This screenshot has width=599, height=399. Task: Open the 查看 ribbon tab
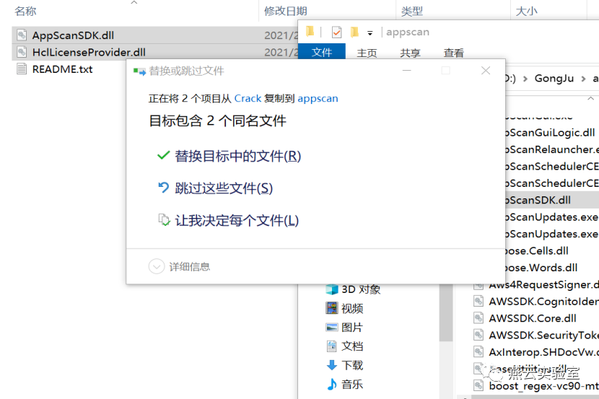[x=454, y=53]
